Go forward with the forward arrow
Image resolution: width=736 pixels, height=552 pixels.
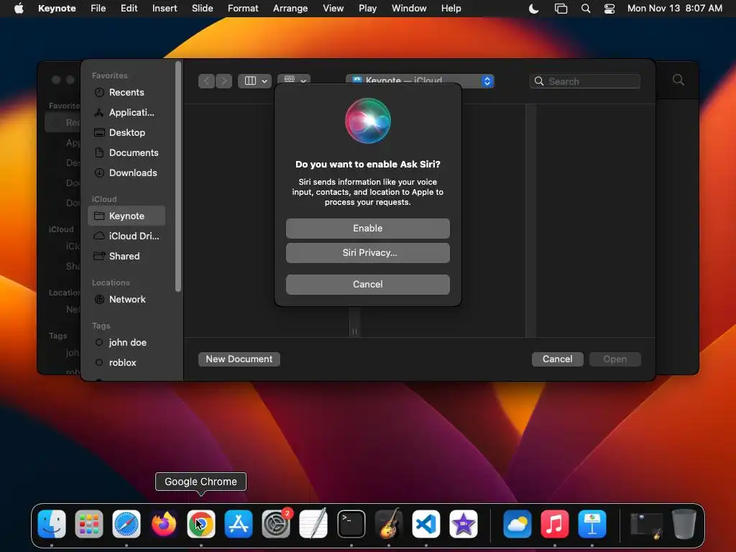[x=224, y=81]
